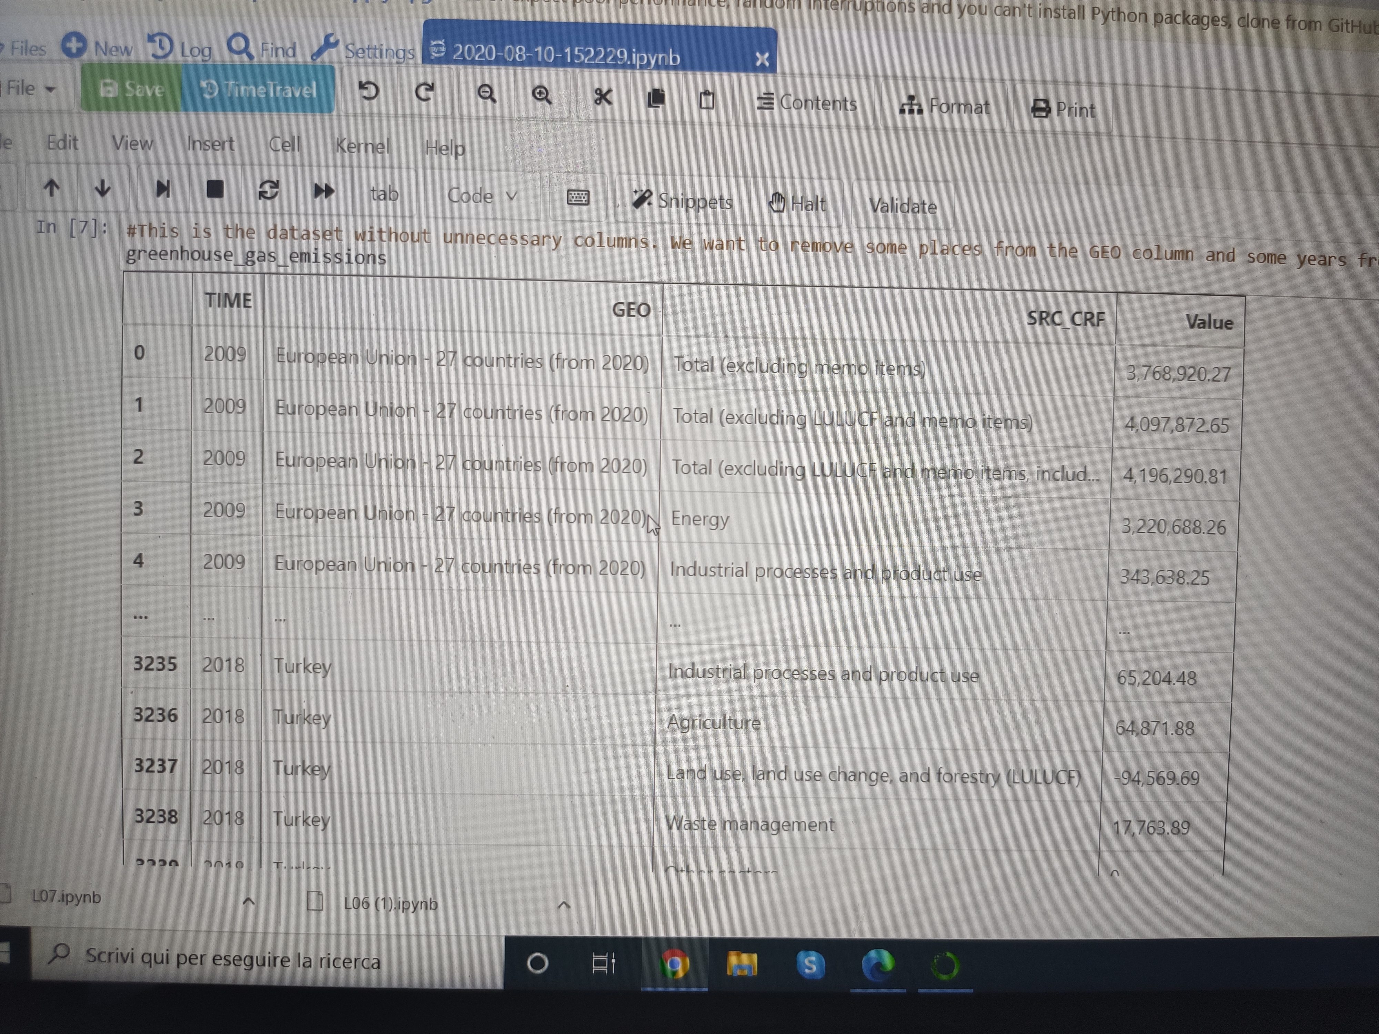The height and width of the screenshot is (1034, 1379).
Task: Move cell up with the up arrow
Action: point(52,187)
